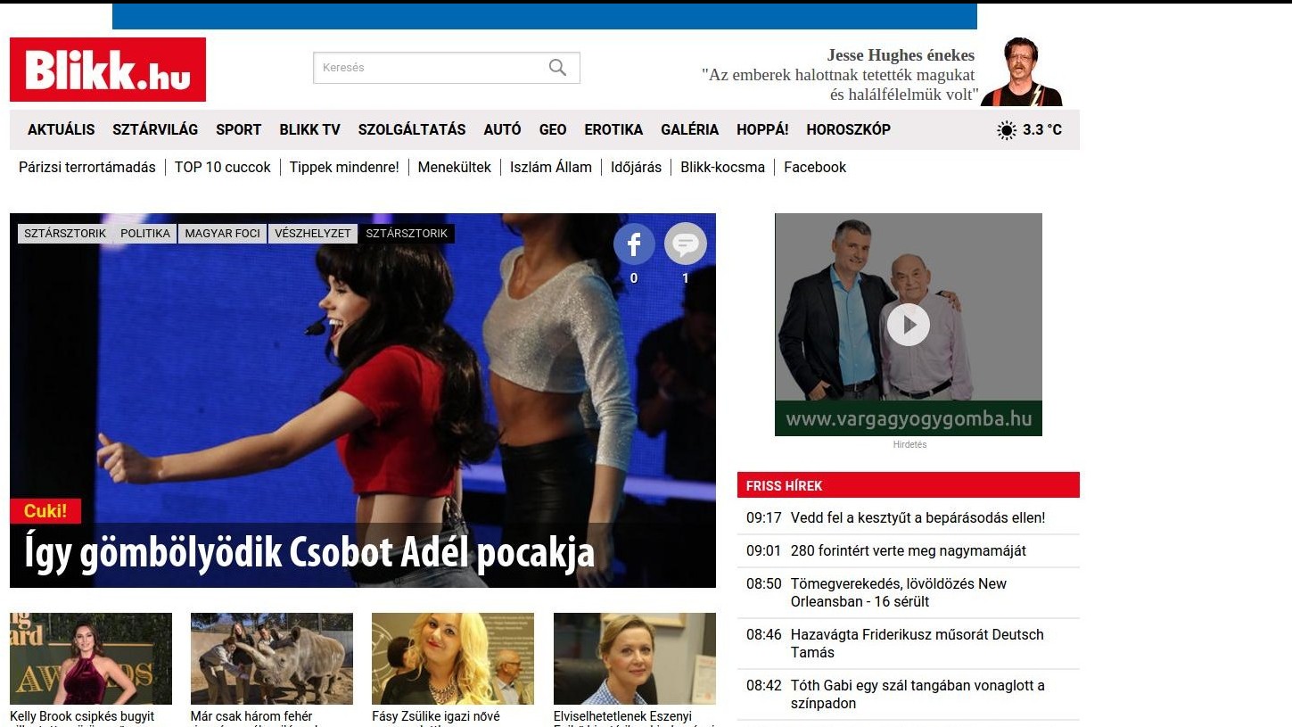Open the SPORT menu item
1292x727 pixels.
pyautogui.click(x=238, y=129)
